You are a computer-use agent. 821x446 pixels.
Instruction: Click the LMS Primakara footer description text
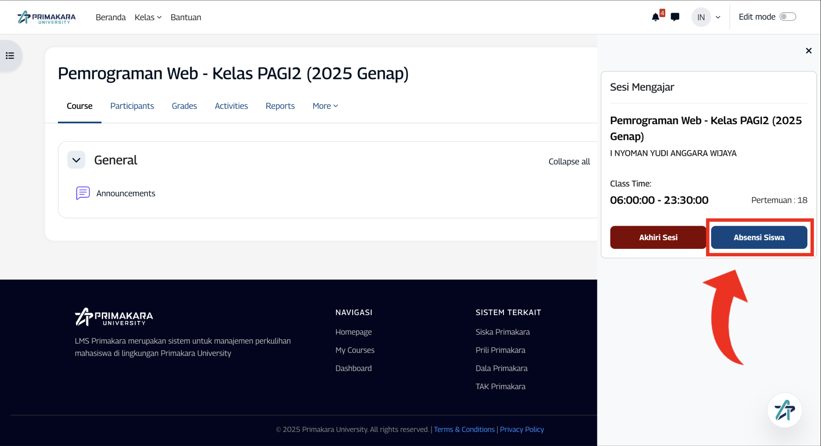pyautogui.click(x=183, y=347)
